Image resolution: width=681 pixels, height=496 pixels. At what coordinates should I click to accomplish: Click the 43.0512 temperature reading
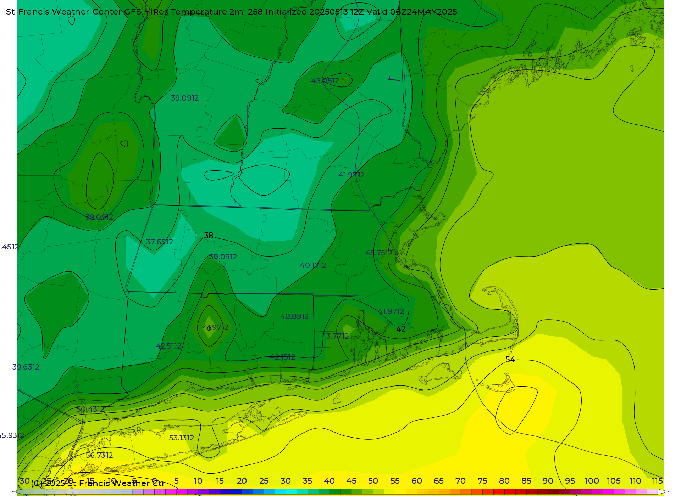pyautogui.click(x=325, y=81)
